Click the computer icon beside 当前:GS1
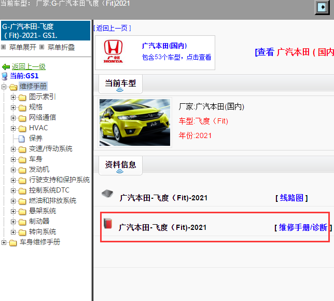Image resolution: width=334 pixels, height=301 pixels. click(5, 76)
